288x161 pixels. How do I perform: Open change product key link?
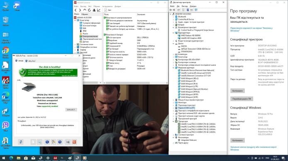click(x=253, y=148)
